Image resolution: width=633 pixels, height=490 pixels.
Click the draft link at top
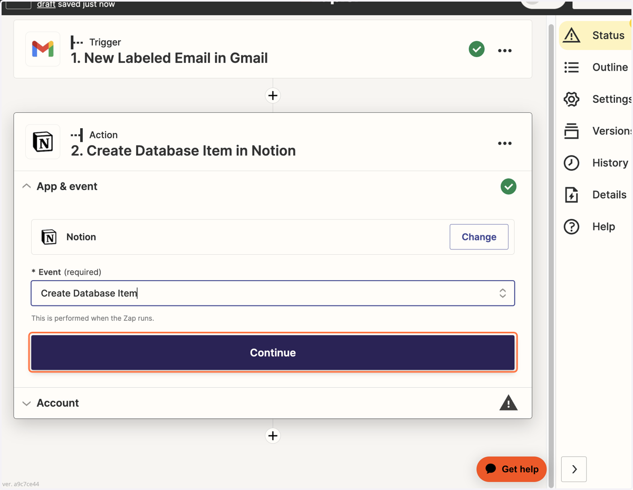pos(46,4)
